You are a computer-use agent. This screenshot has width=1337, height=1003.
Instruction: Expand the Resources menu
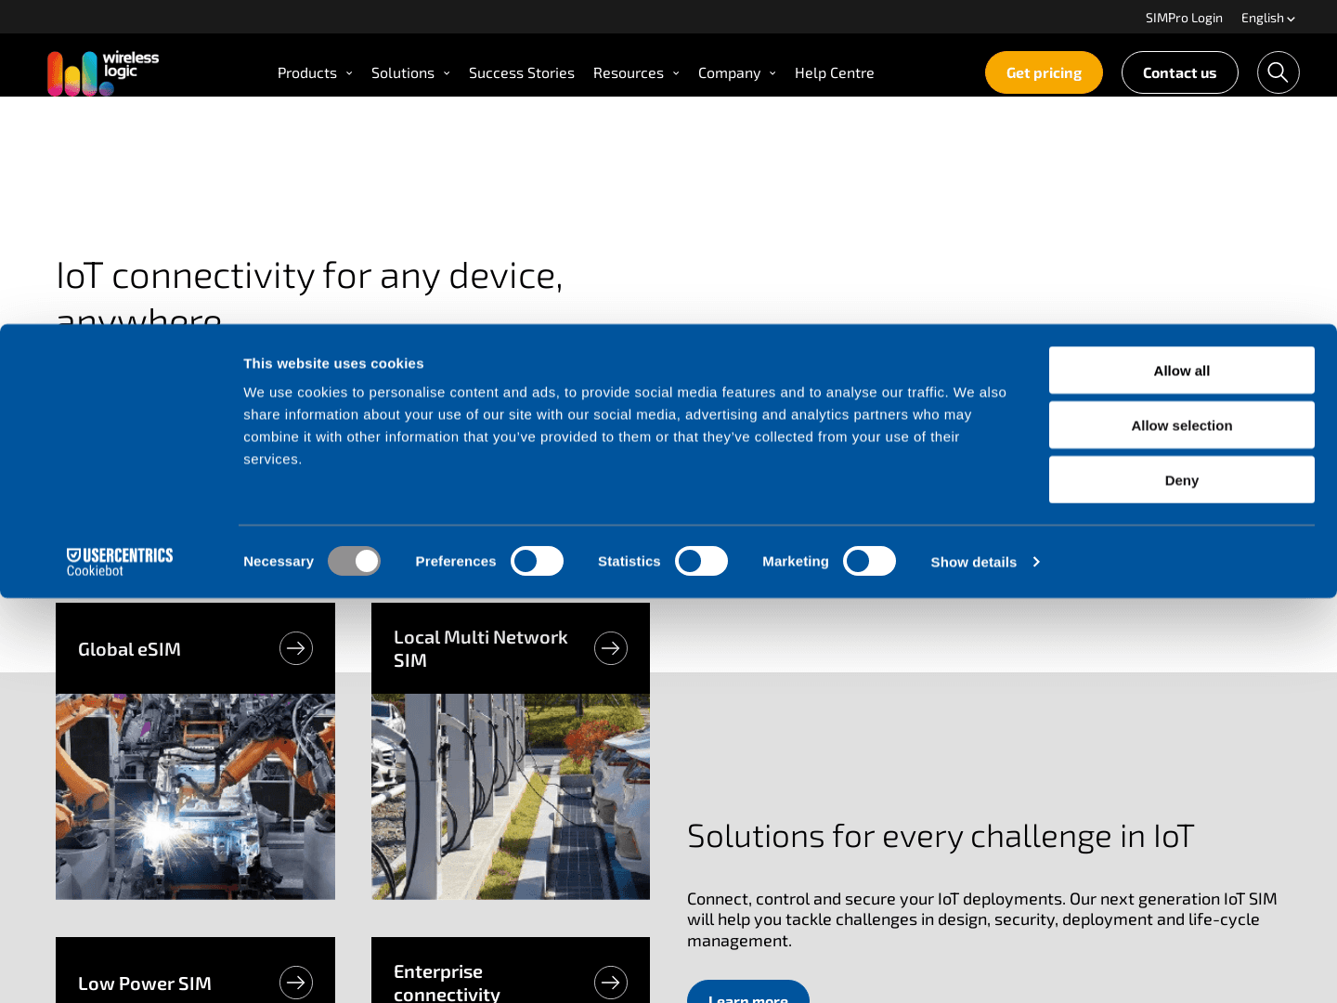[636, 72]
